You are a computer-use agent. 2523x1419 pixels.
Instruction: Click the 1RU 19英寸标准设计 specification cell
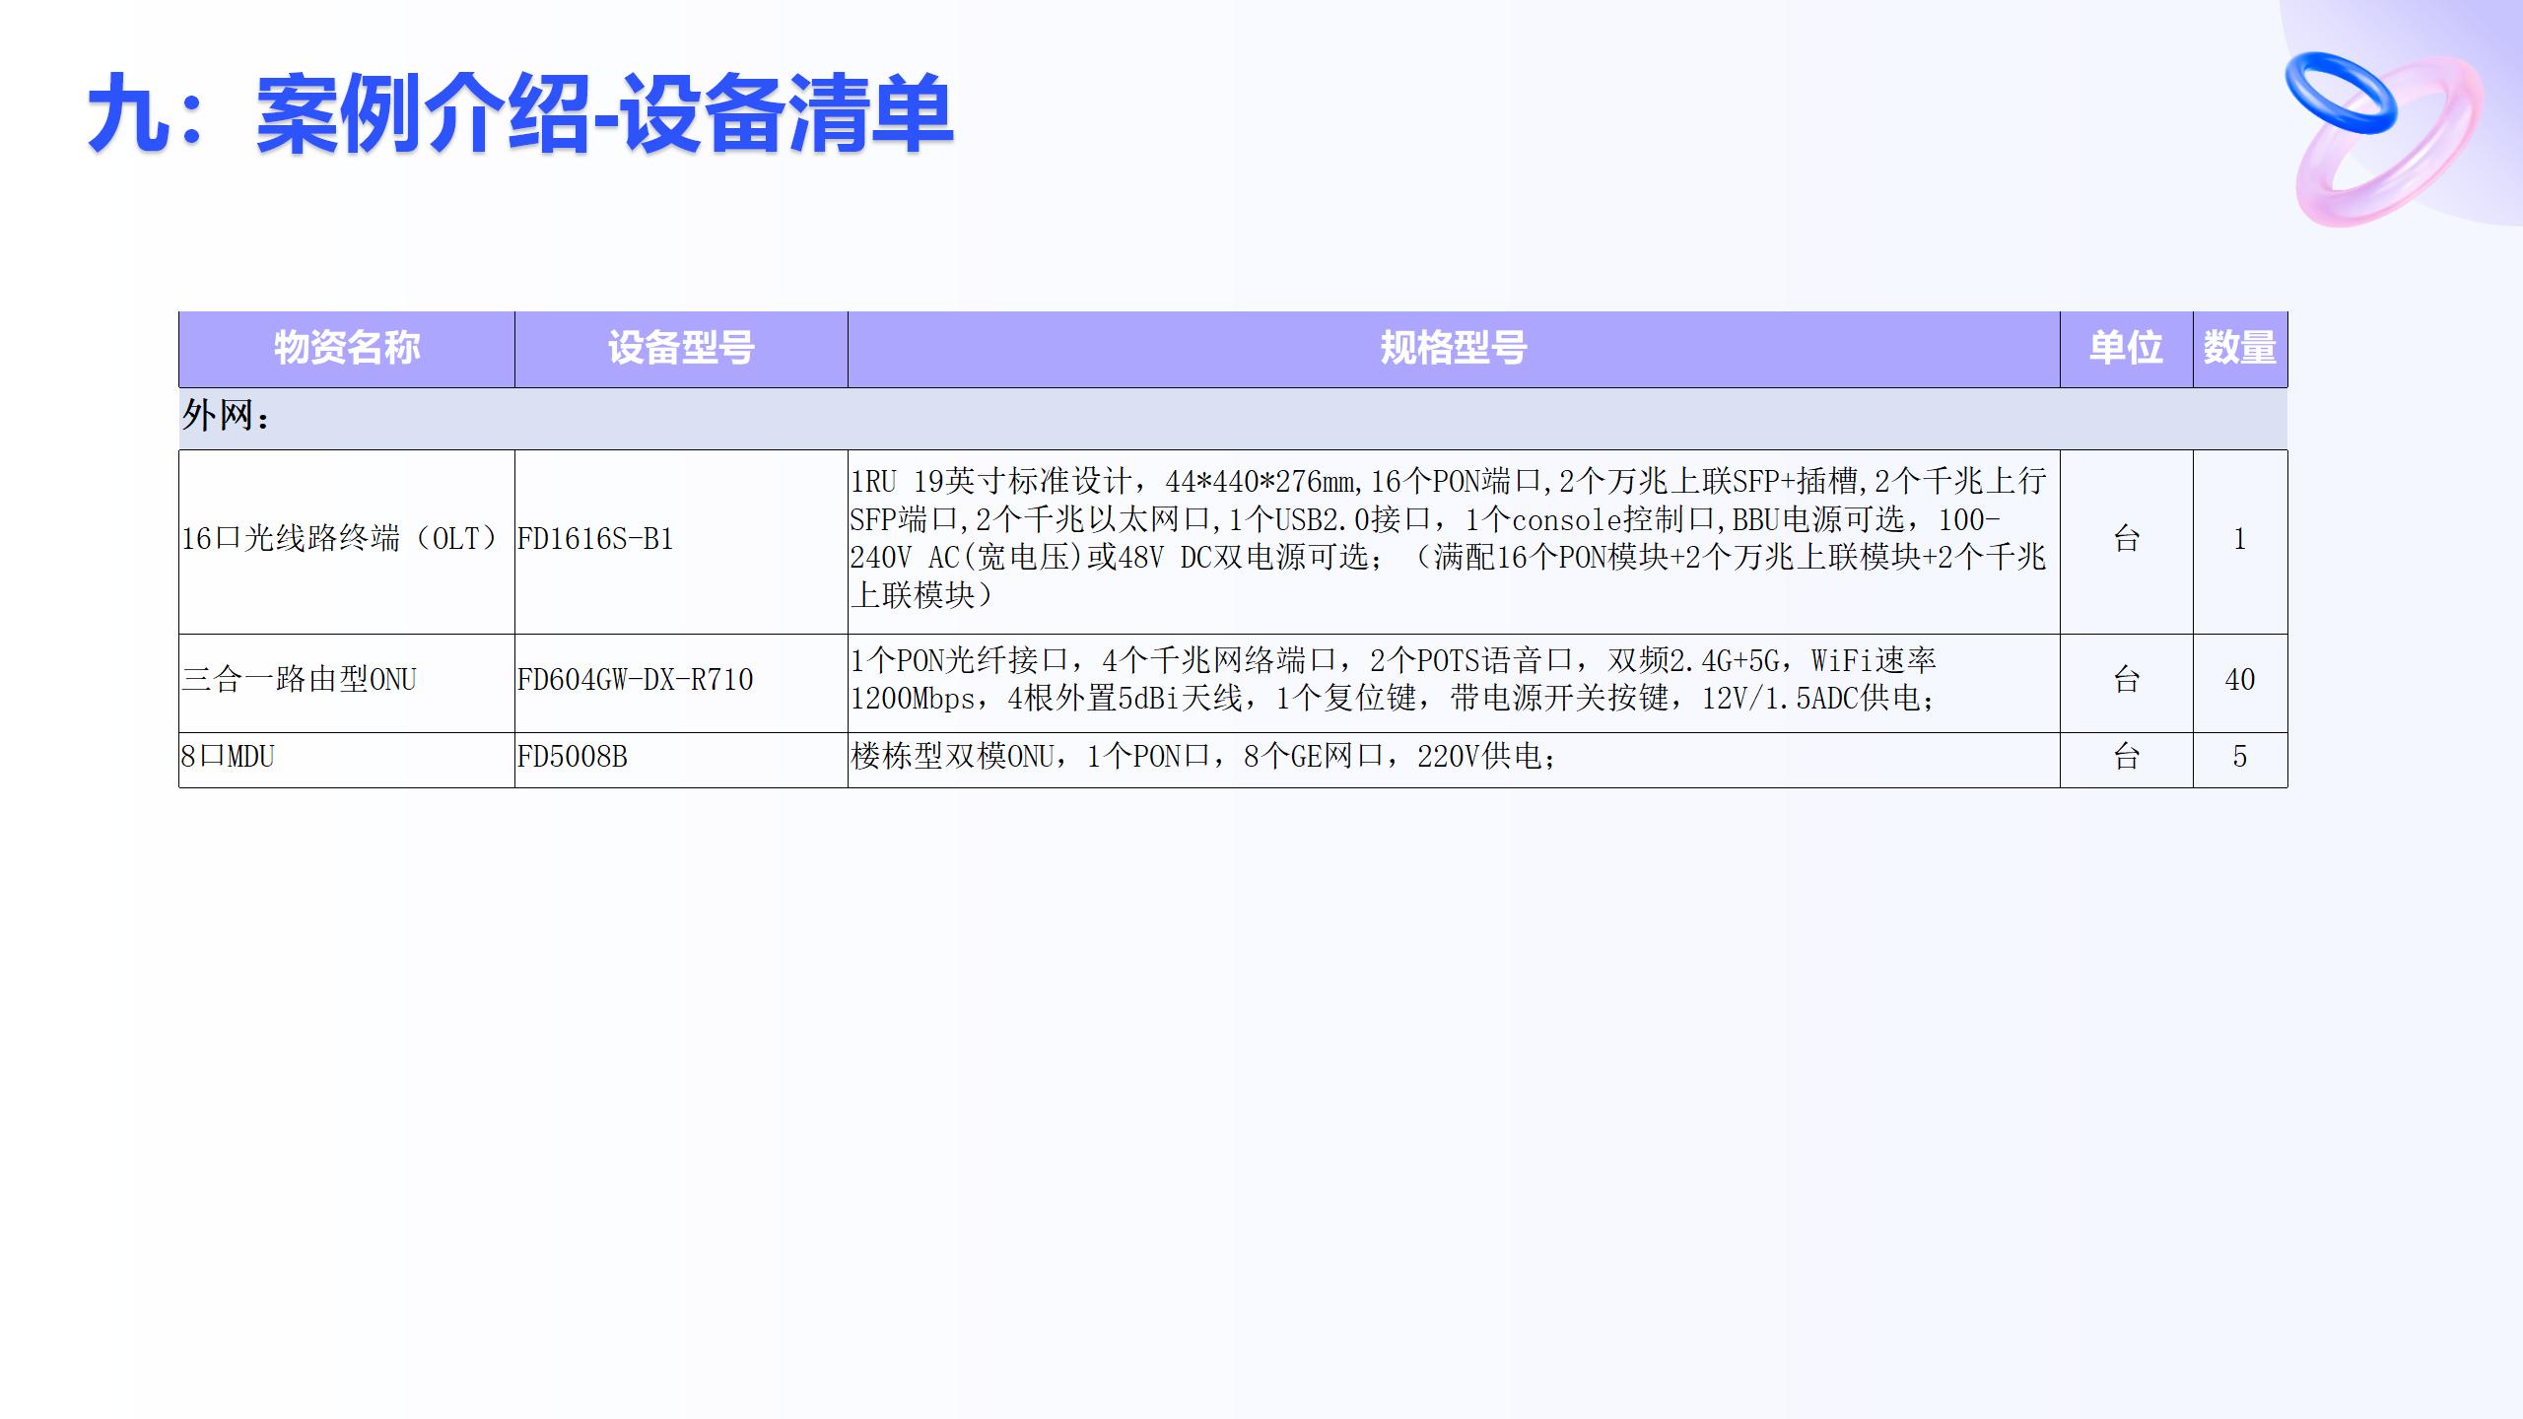[x=1454, y=541]
